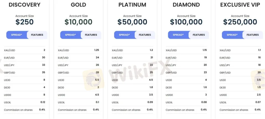The height and width of the screenshot is (119, 265).
Task: Click the US100 row in Exclusive VIP
Action: click(240, 95)
